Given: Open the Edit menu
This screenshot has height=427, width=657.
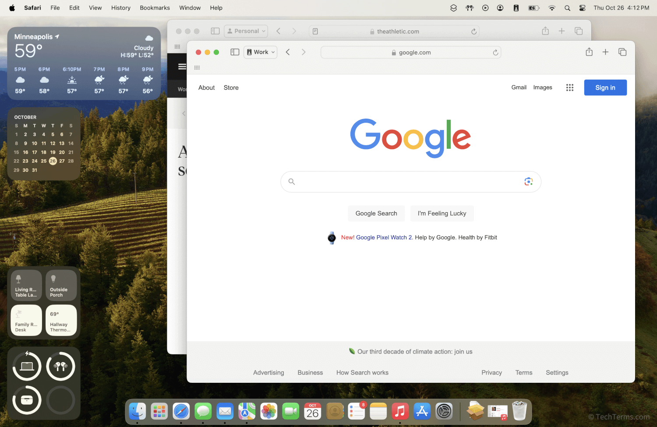Looking at the screenshot, I should tap(74, 8).
